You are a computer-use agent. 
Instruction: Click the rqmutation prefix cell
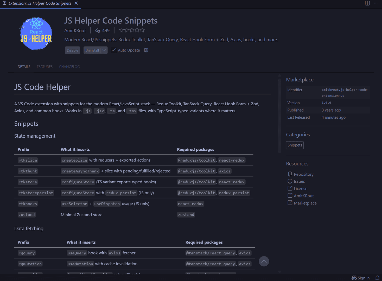30,264
